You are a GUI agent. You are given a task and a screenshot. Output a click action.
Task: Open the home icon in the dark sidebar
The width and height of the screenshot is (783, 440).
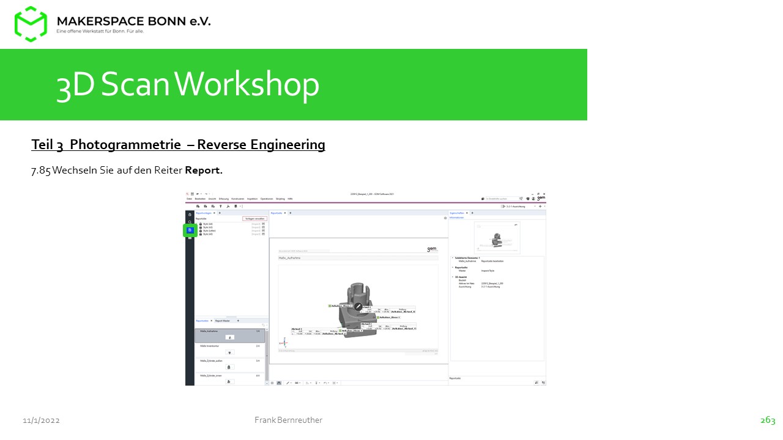[190, 215]
